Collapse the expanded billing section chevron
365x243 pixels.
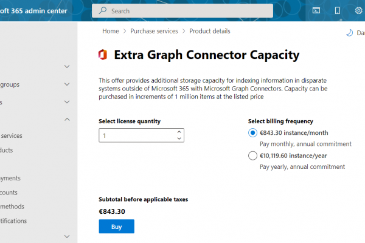pyautogui.click(x=67, y=120)
